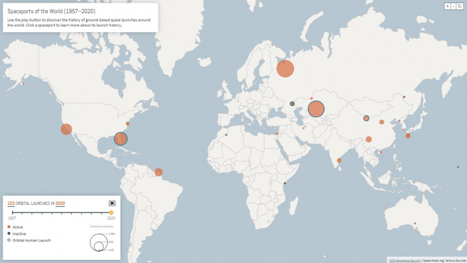
Task: Select the French Guiana spaceport in South America
Action: click(158, 172)
